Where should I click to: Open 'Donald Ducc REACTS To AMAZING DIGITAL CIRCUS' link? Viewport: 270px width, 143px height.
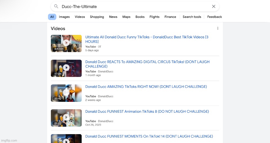point(148,64)
